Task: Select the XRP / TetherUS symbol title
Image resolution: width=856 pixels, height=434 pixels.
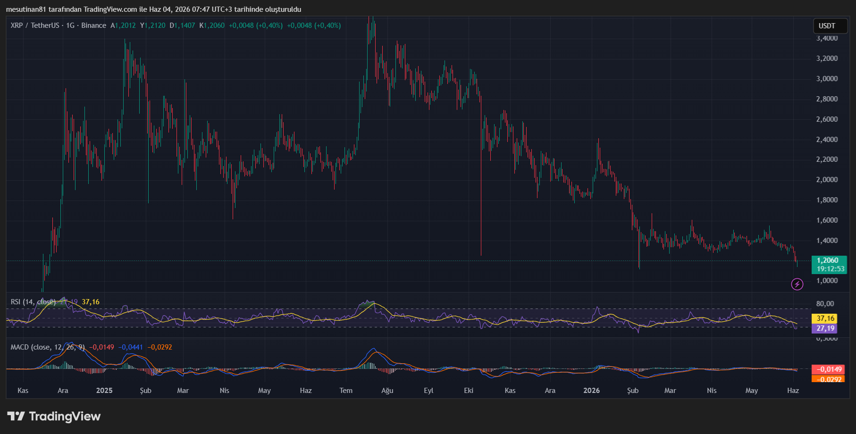Action: 35,25
